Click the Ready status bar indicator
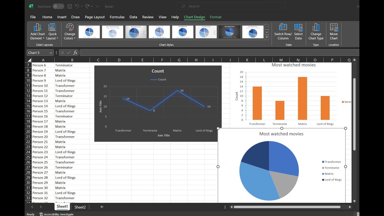The height and width of the screenshot is (216, 384). coord(31,214)
